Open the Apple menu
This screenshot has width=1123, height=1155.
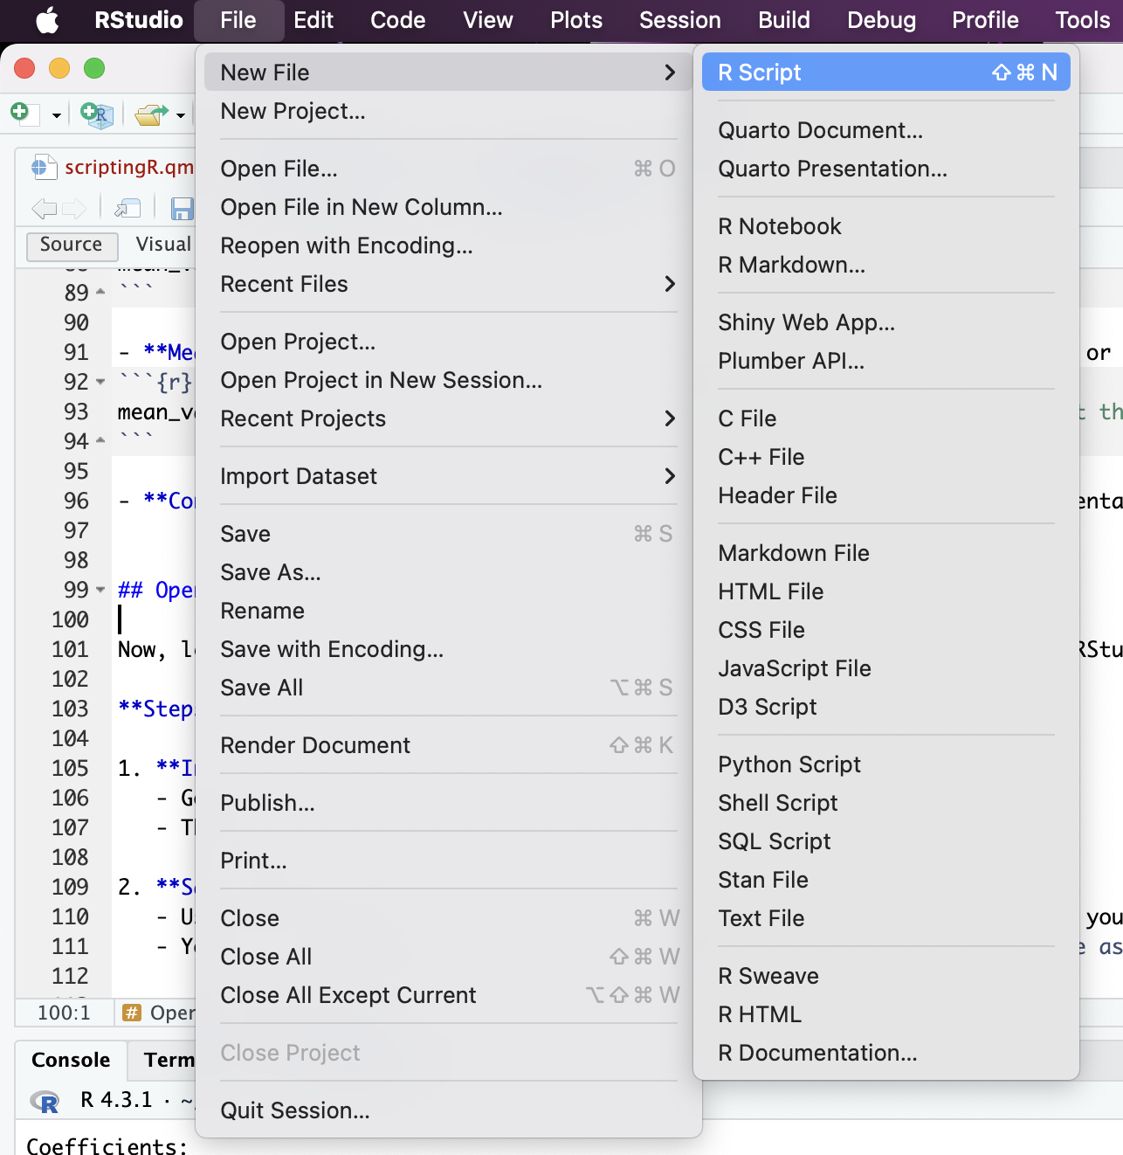coord(47,20)
